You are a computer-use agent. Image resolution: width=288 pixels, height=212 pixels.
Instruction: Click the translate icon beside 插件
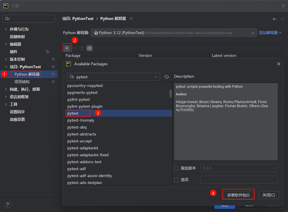coord(48,52)
